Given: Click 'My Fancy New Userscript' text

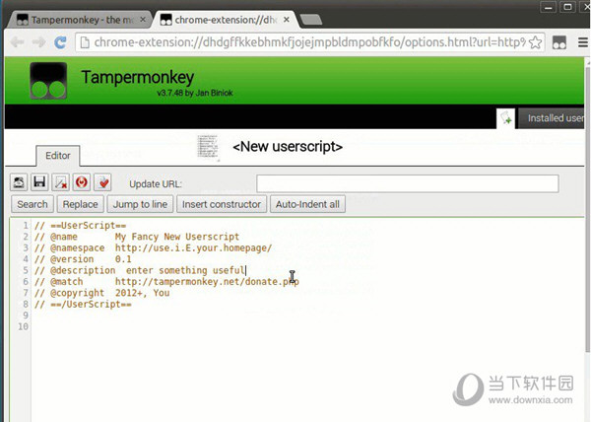Looking at the screenshot, I should [177, 237].
